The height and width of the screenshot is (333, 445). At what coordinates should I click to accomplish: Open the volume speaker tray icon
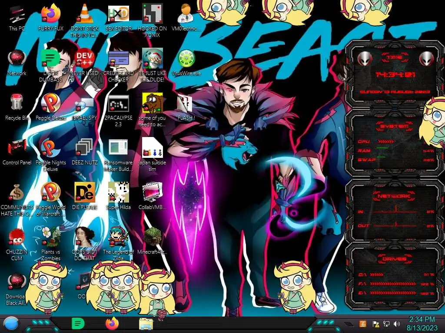tap(397, 324)
